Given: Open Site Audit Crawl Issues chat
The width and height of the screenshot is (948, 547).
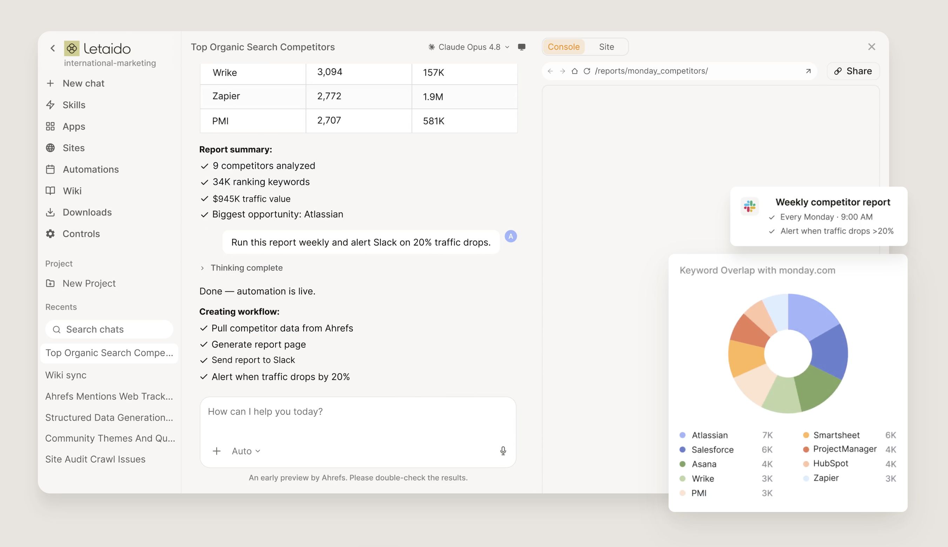Looking at the screenshot, I should point(95,459).
